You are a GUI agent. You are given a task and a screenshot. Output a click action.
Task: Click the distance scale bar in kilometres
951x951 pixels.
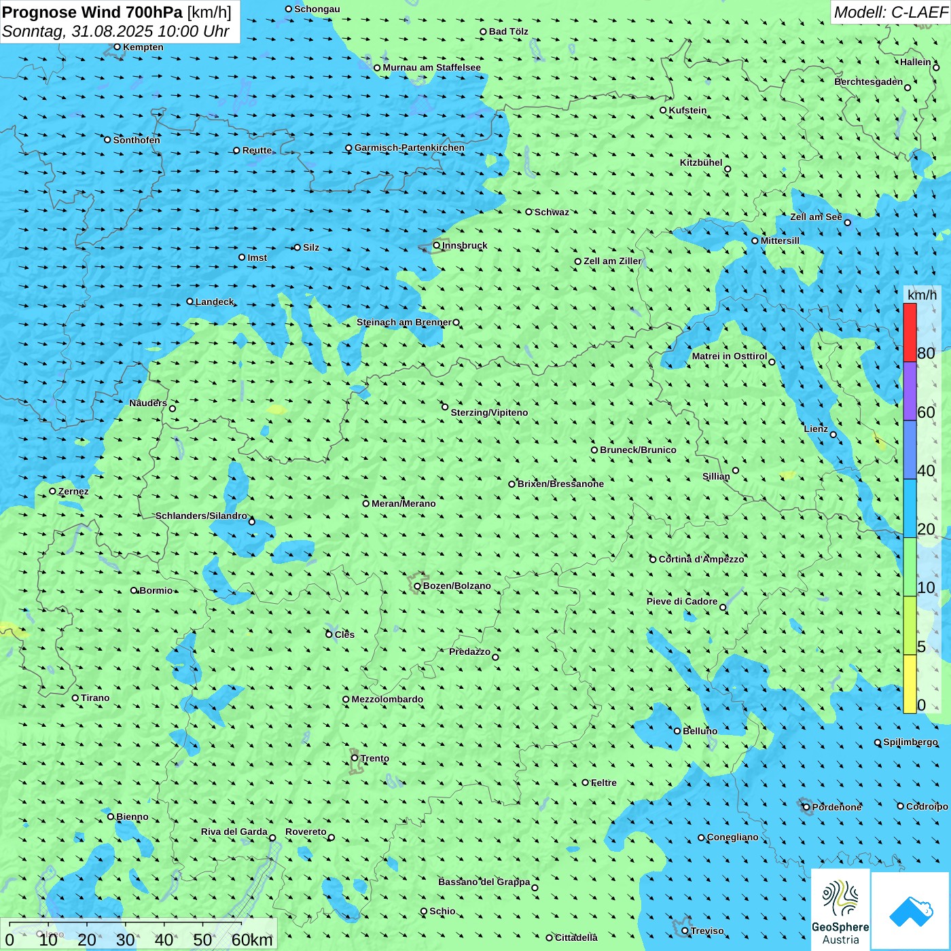[x=139, y=935]
